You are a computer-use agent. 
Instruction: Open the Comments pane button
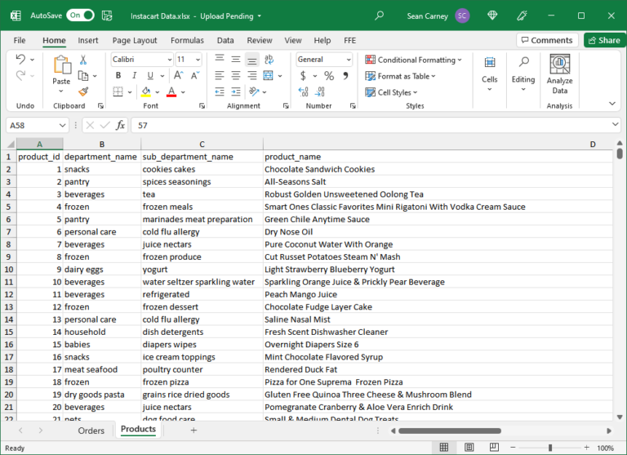pyautogui.click(x=545, y=40)
